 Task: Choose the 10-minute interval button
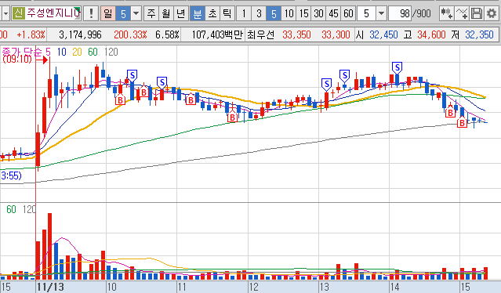coord(289,14)
